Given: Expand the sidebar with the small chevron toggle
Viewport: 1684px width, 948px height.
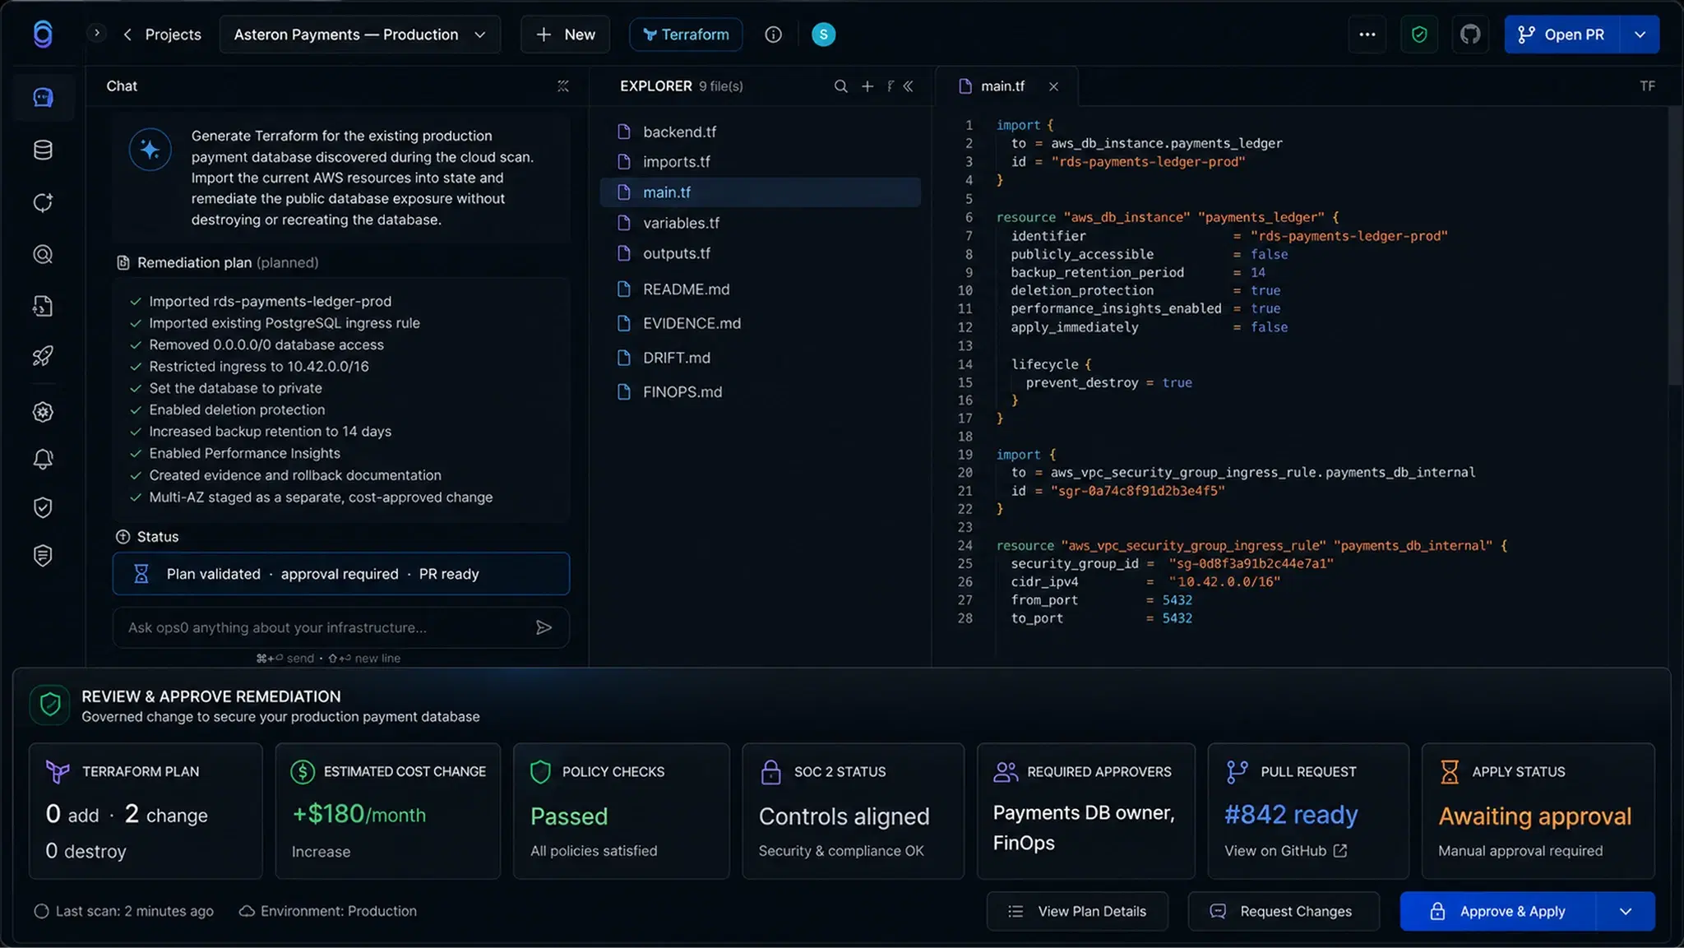Looking at the screenshot, I should click(97, 34).
